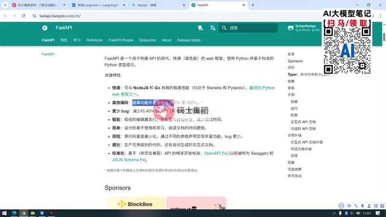Open the Windows notification center icon
The width and height of the screenshot is (386, 217).
pos(378,213)
